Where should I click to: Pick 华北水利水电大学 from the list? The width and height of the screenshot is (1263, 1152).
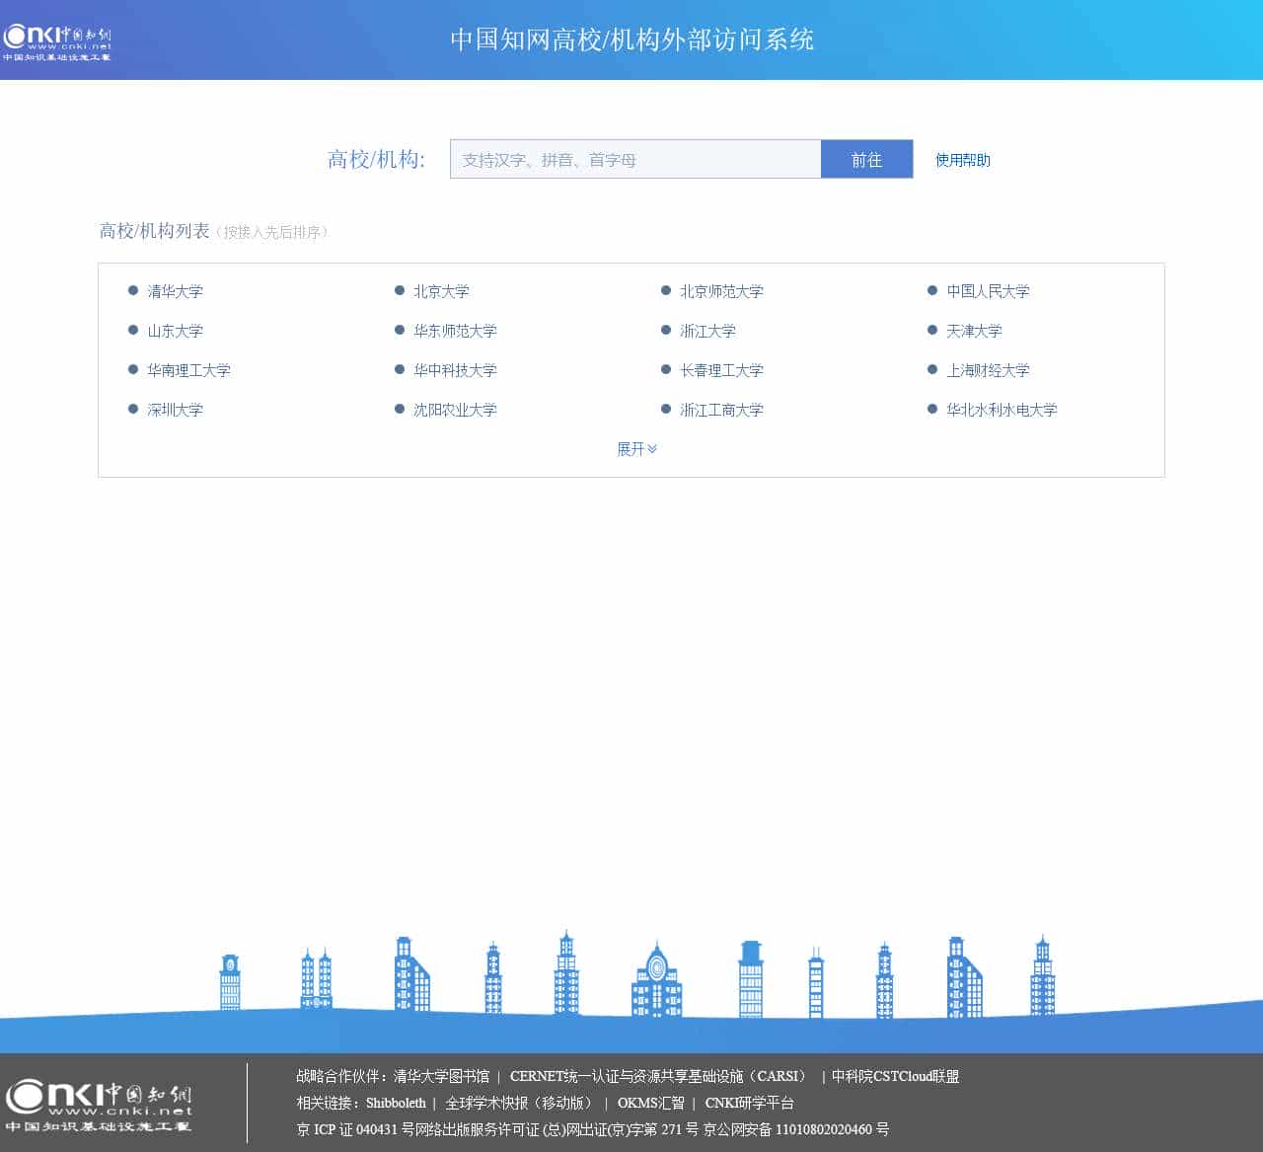point(1002,410)
